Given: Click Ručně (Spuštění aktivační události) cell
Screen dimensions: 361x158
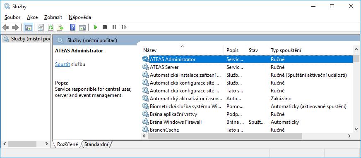Looking at the screenshot, I should (x=309, y=75).
